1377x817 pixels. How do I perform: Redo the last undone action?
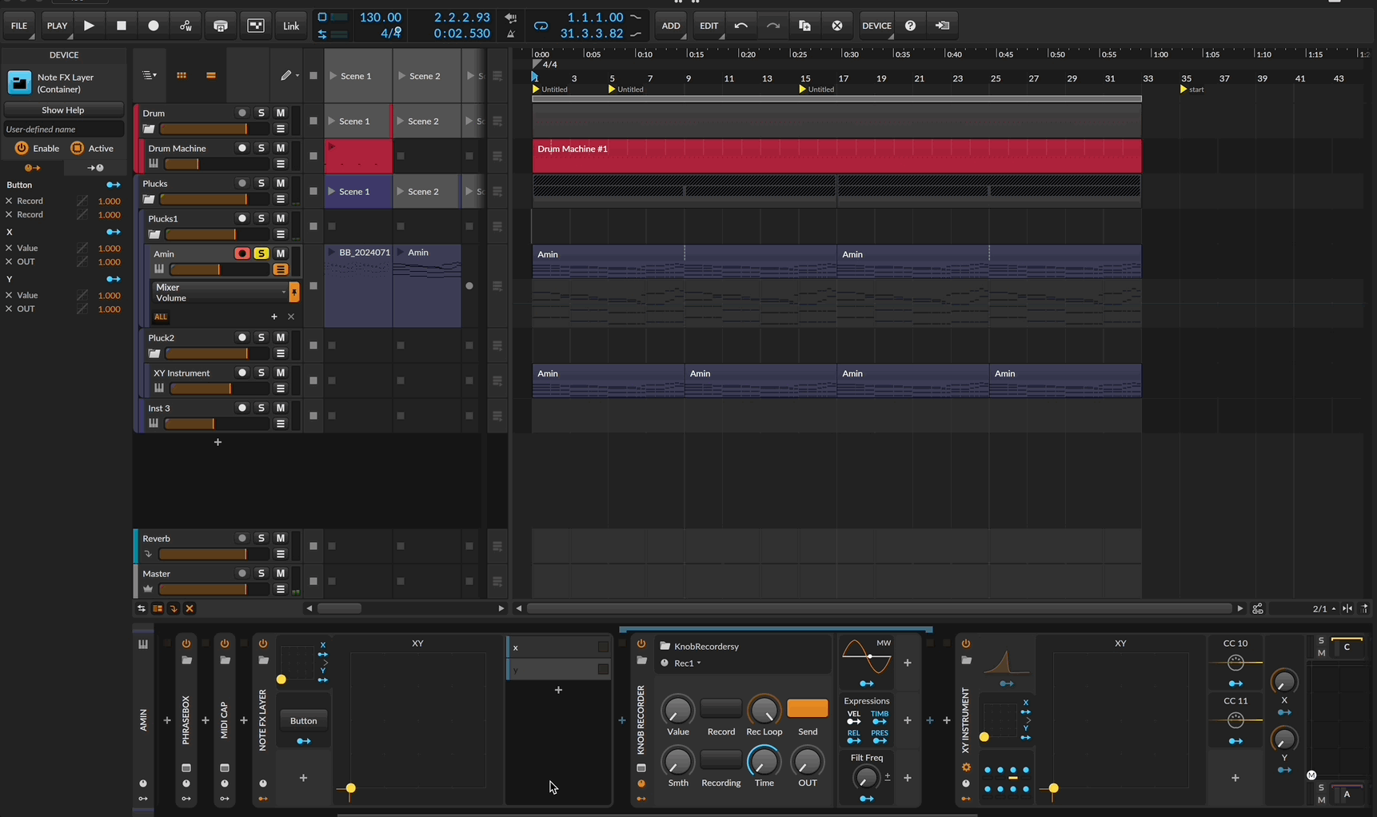pos(772,26)
